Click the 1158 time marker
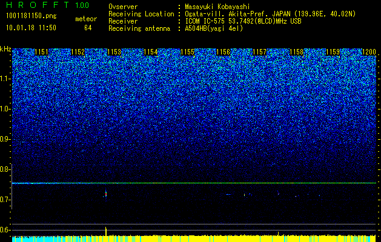Screen dimensions: 381x242 pyautogui.click(x=296, y=52)
